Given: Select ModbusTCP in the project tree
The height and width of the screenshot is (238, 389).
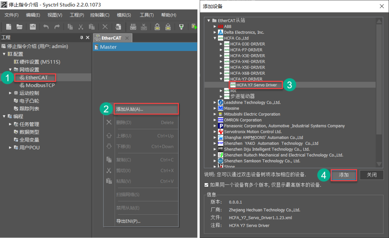Looking at the screenshot, I should tap(40, 85).
